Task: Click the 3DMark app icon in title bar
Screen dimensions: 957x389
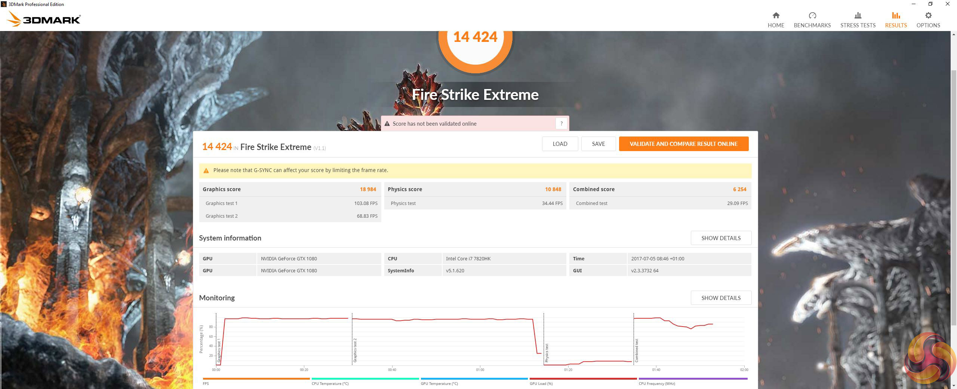Action: [x=4, y=4]
